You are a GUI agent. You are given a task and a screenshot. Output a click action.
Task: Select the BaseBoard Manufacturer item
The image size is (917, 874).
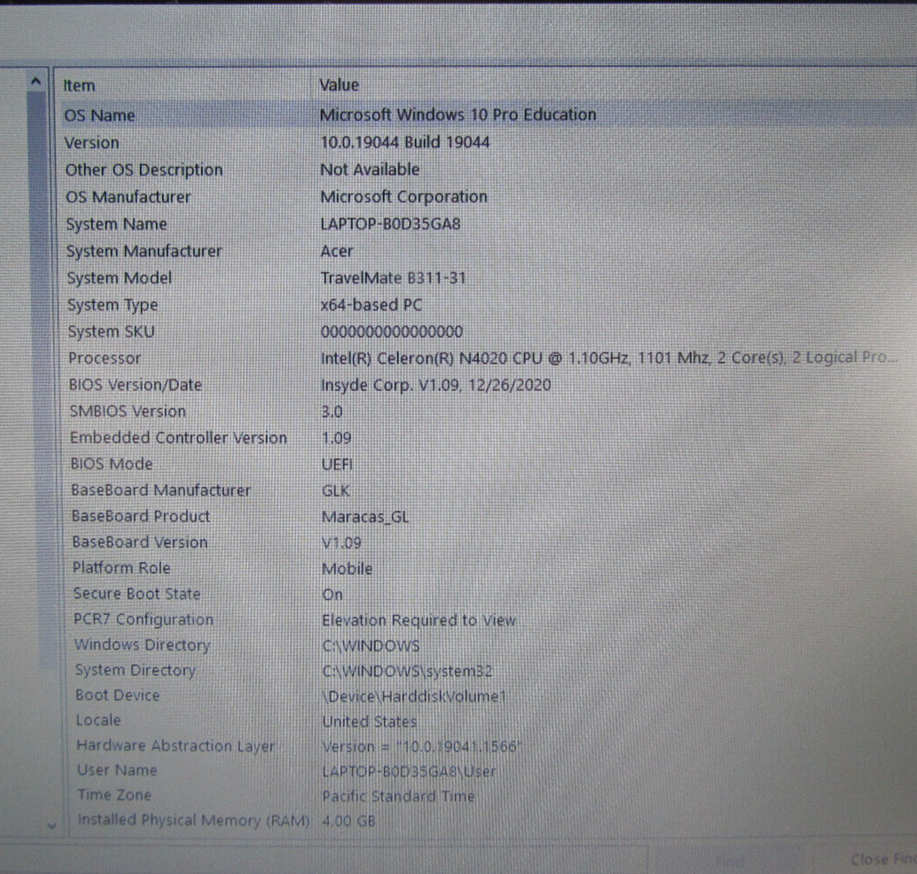pyautogui.click(x=161, y=490)
